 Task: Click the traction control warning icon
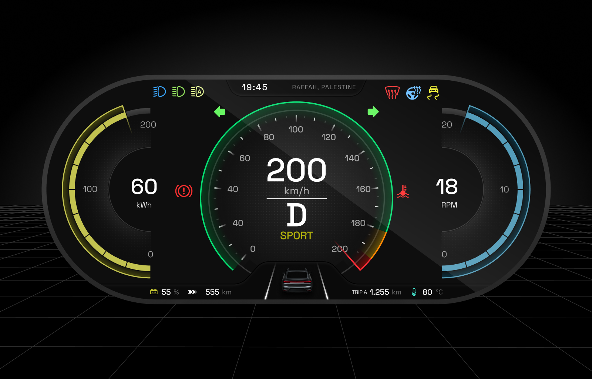point(434,93)
